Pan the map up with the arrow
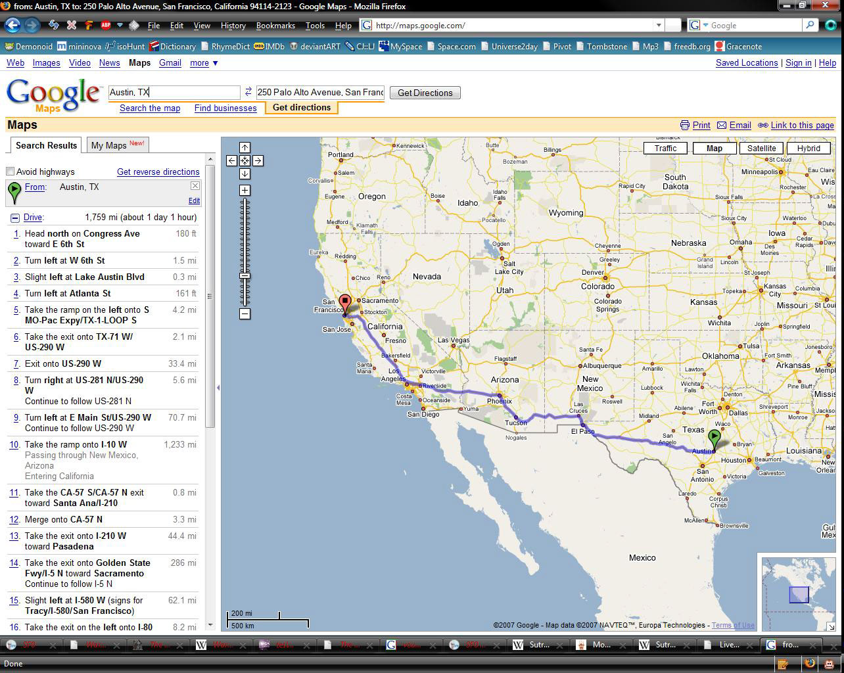Screen dimensions: 844x673 coord(245,147)
